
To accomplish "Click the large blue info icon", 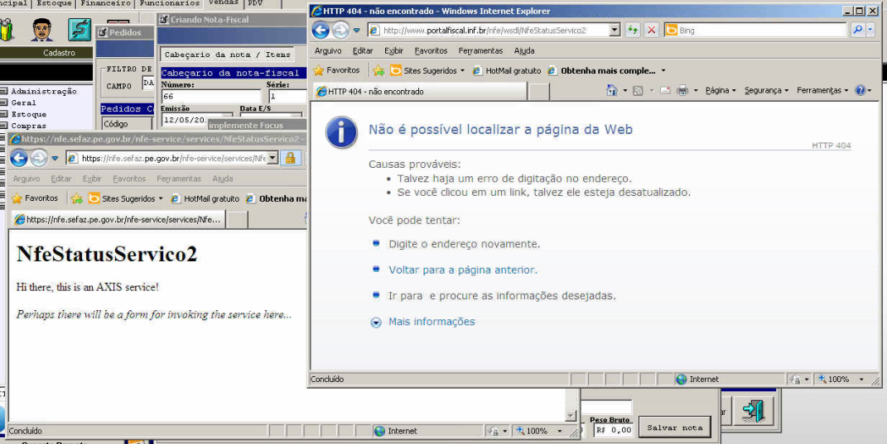I will pos(341,133).
